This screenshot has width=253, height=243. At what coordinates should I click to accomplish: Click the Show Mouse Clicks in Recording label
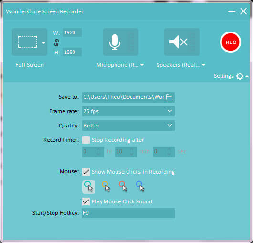tap(133, 172)
